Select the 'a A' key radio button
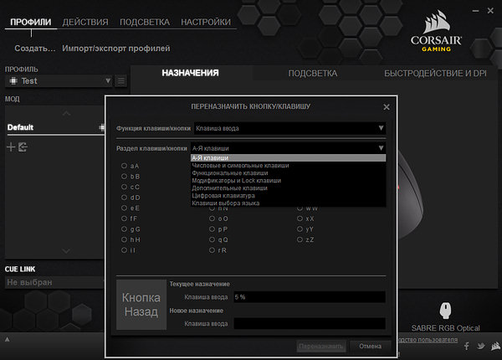 pyautogui.click(x=125, y=166)
